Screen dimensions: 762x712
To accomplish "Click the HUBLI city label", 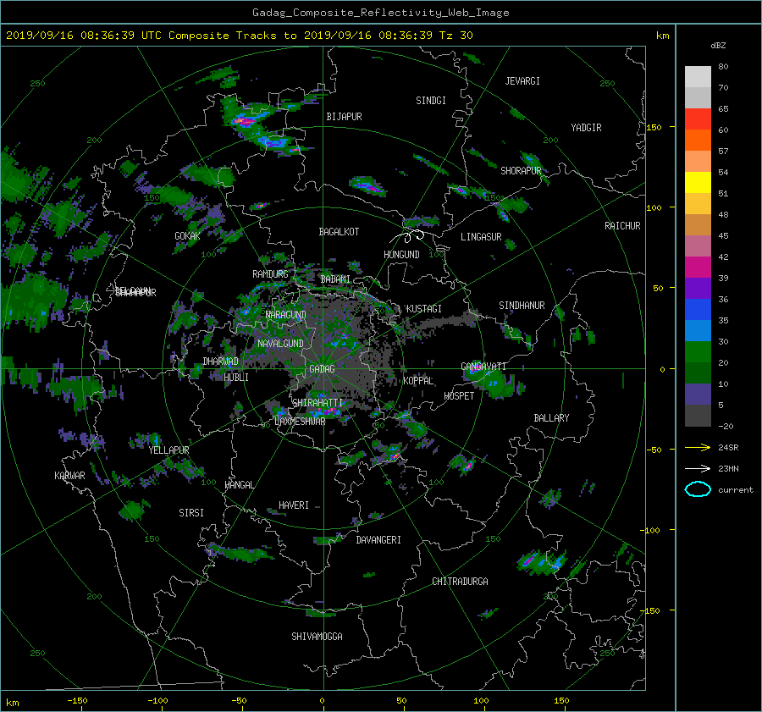I will [x=236, y=378].
